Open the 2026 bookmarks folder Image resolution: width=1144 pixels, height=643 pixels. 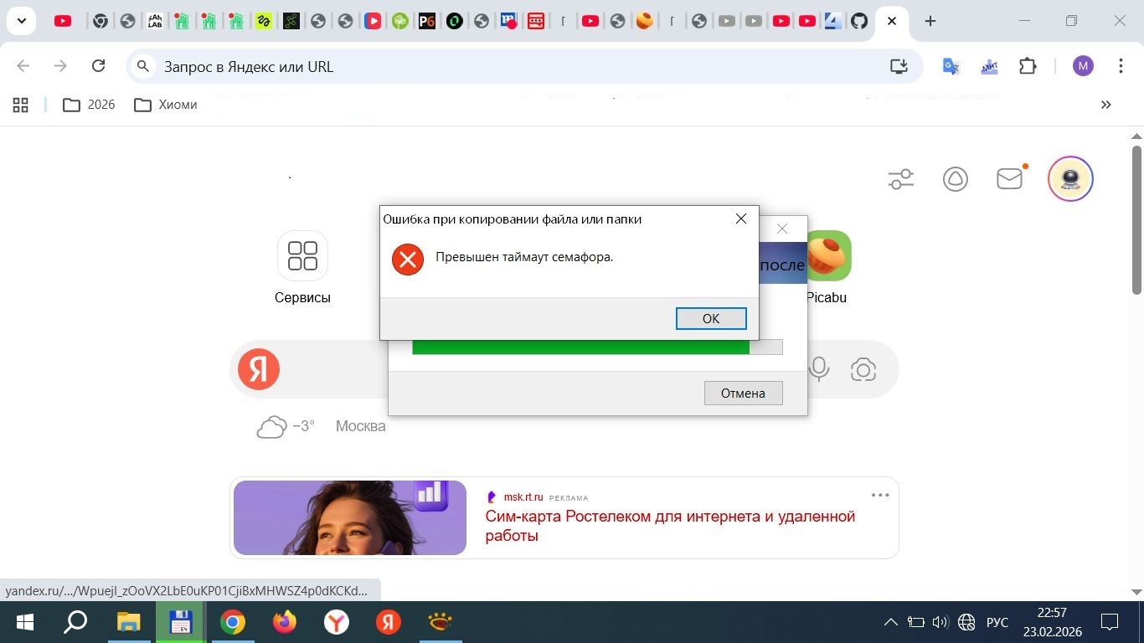click(x=89, y=105)
